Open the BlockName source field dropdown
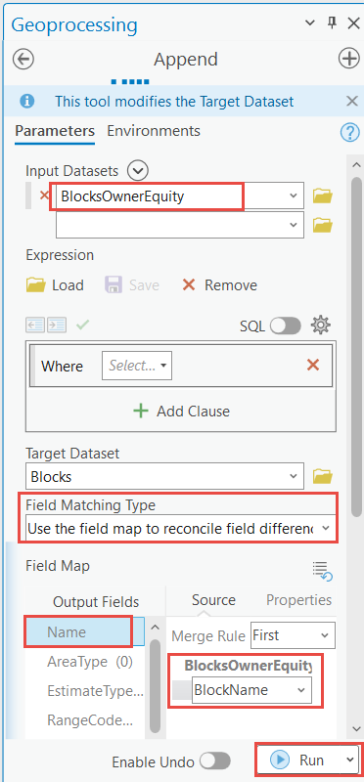 [251, 690]
